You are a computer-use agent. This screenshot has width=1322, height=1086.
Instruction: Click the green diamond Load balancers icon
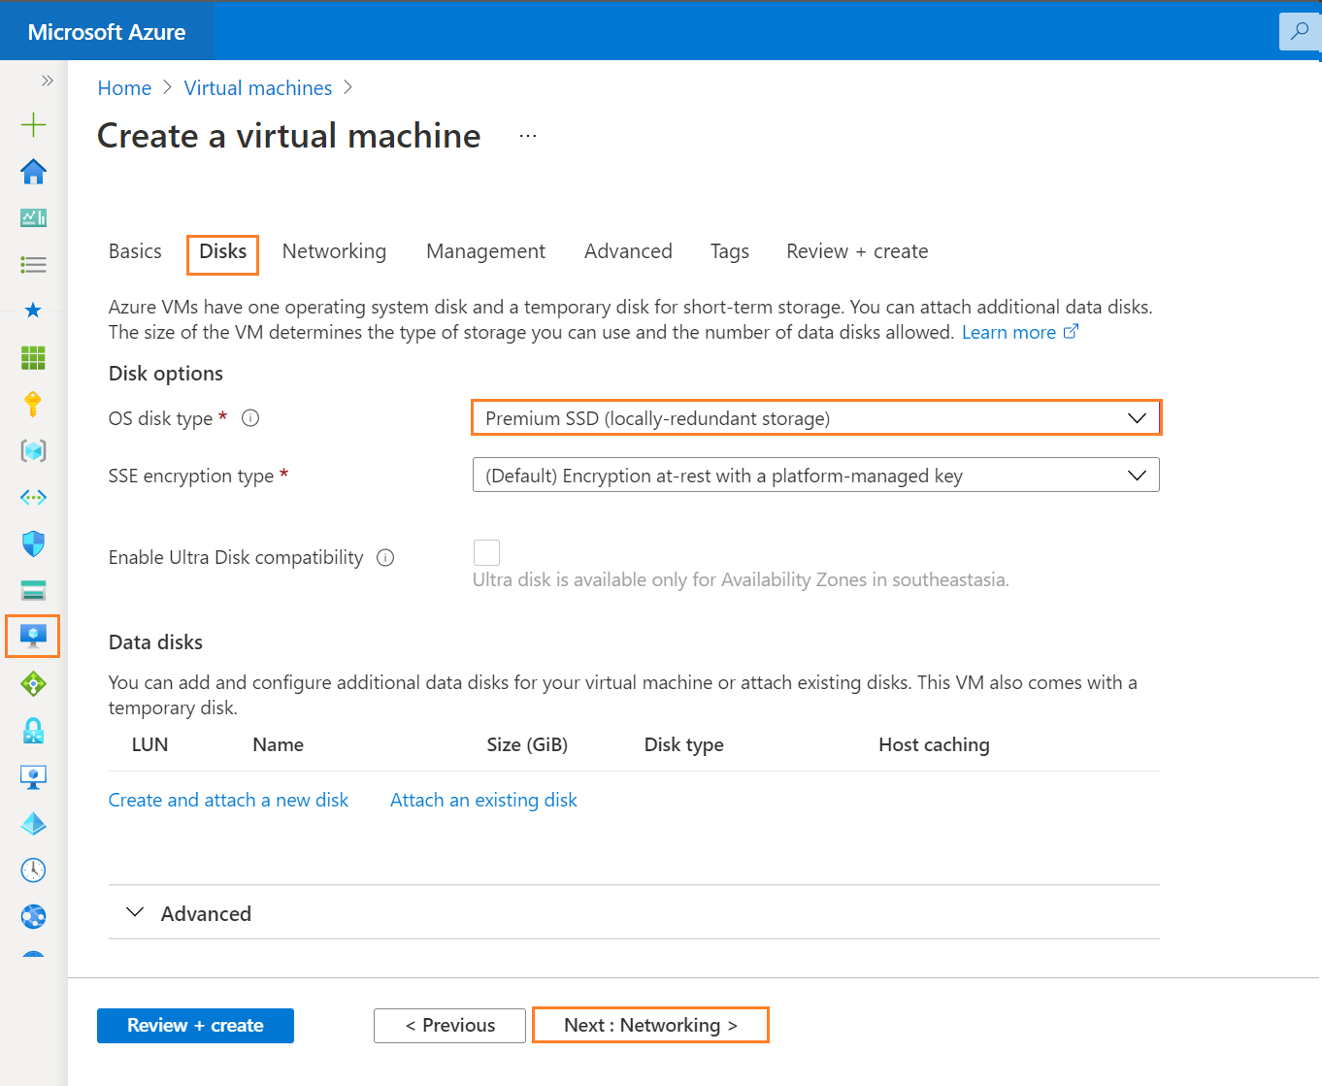tap(33, 684)
